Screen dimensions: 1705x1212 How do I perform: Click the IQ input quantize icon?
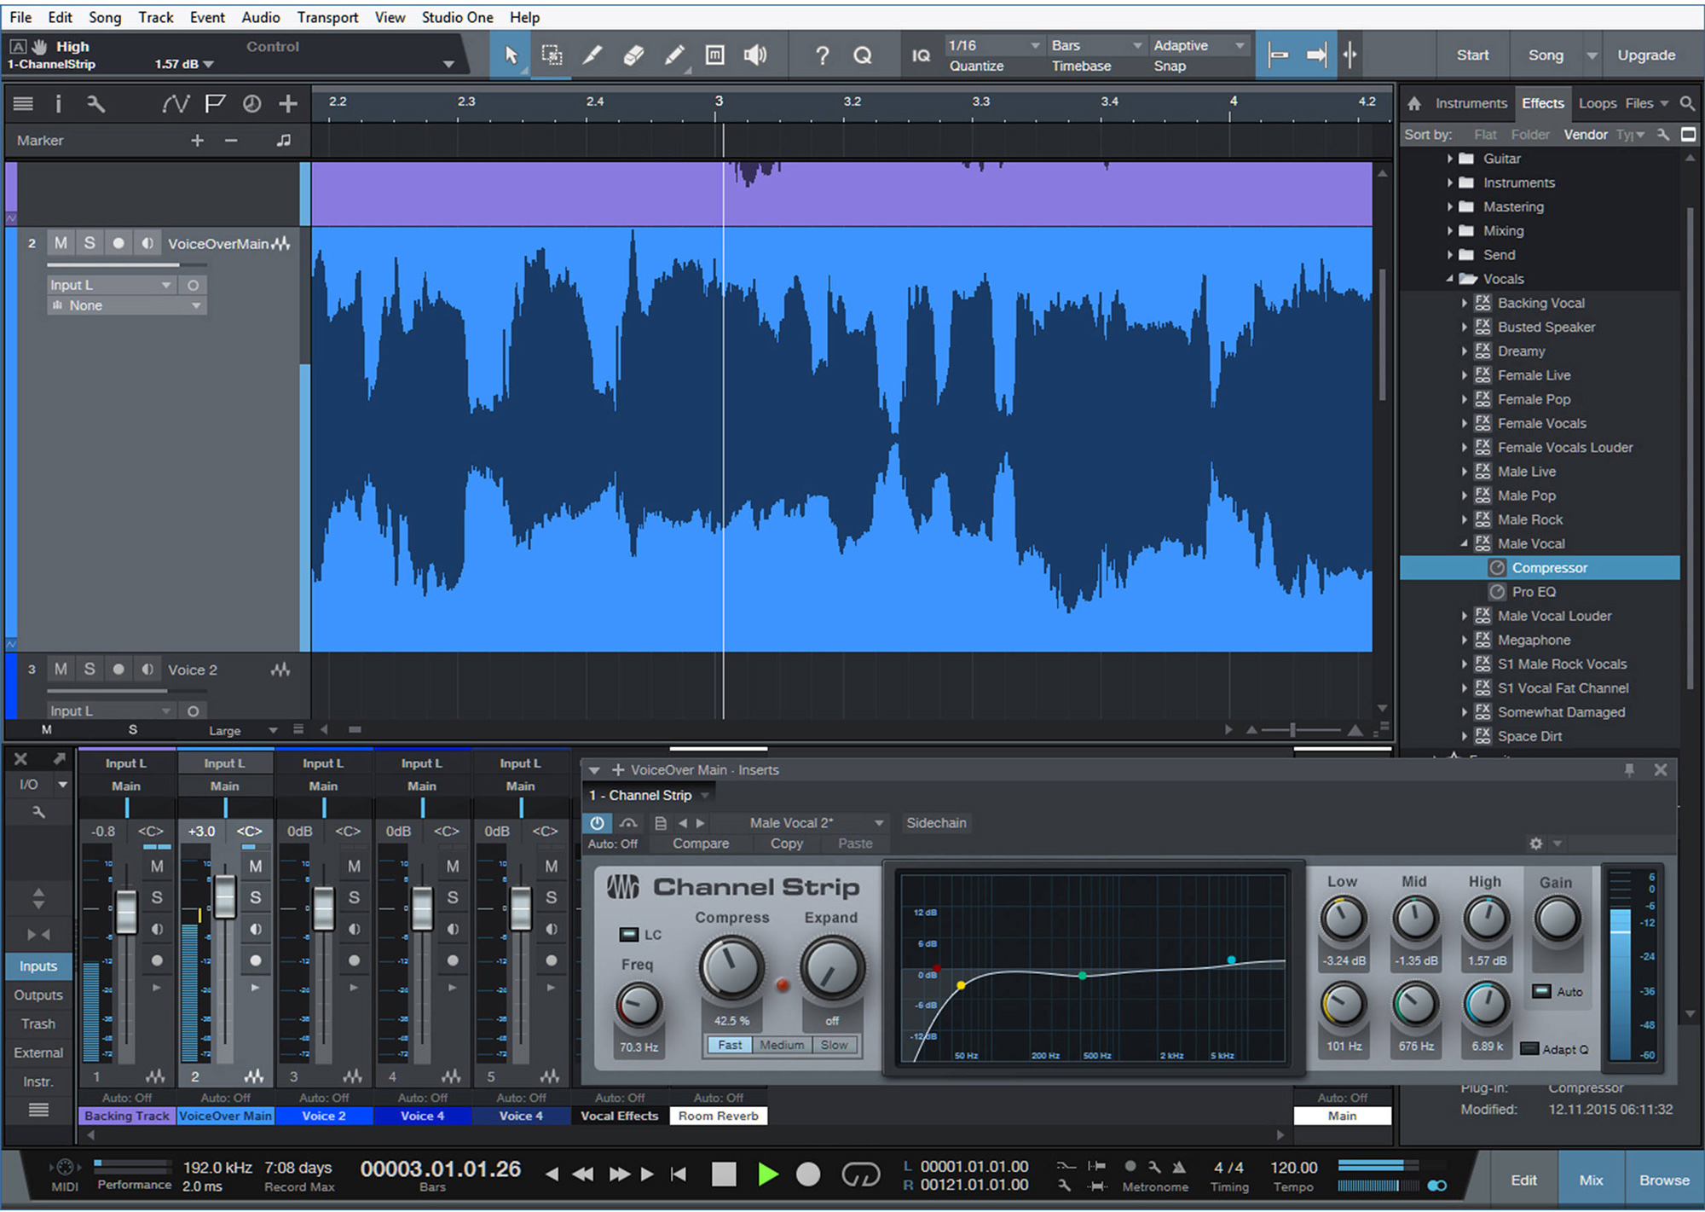(921, 55)
